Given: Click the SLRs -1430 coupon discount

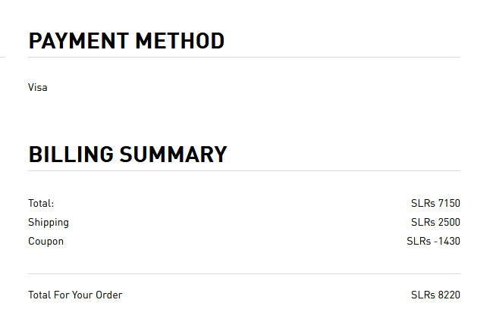Looking at the screenshot, I should click(434, 241).
